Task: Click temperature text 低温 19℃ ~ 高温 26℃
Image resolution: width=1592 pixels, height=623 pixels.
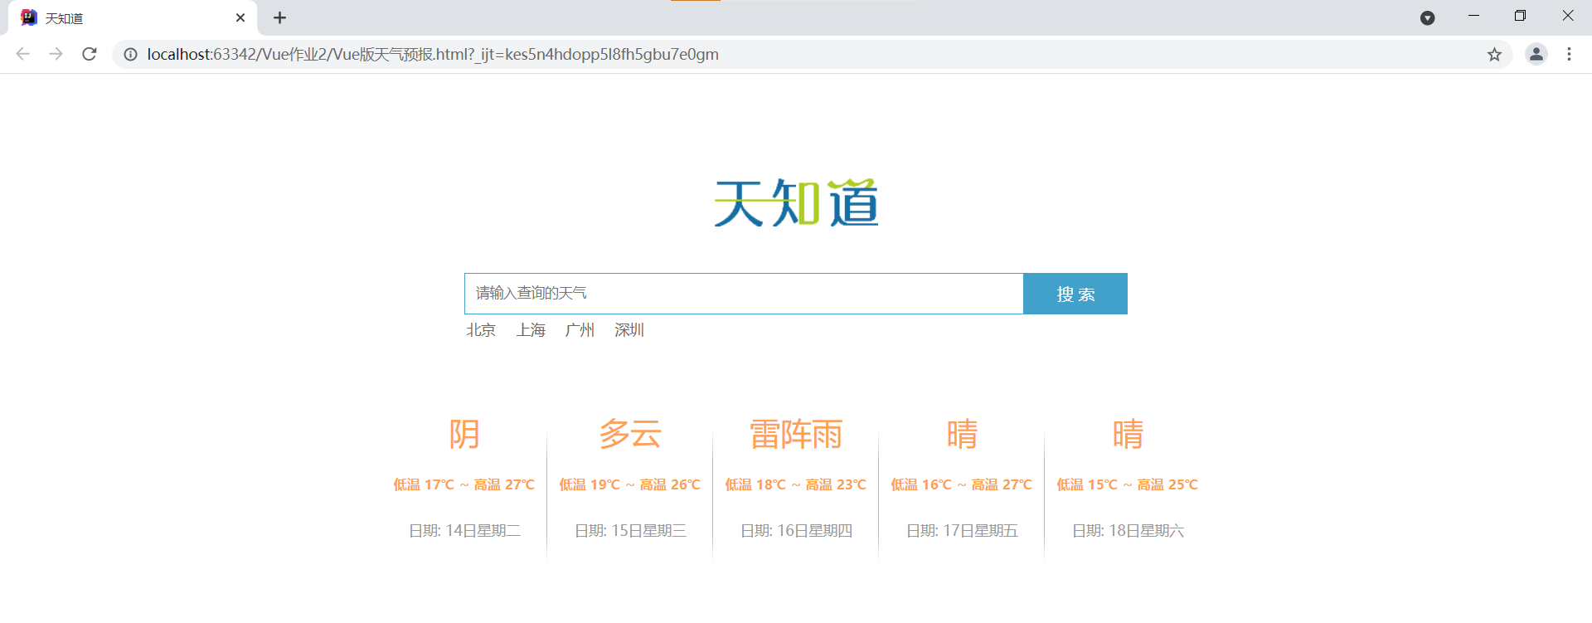Action: (630, 484)
